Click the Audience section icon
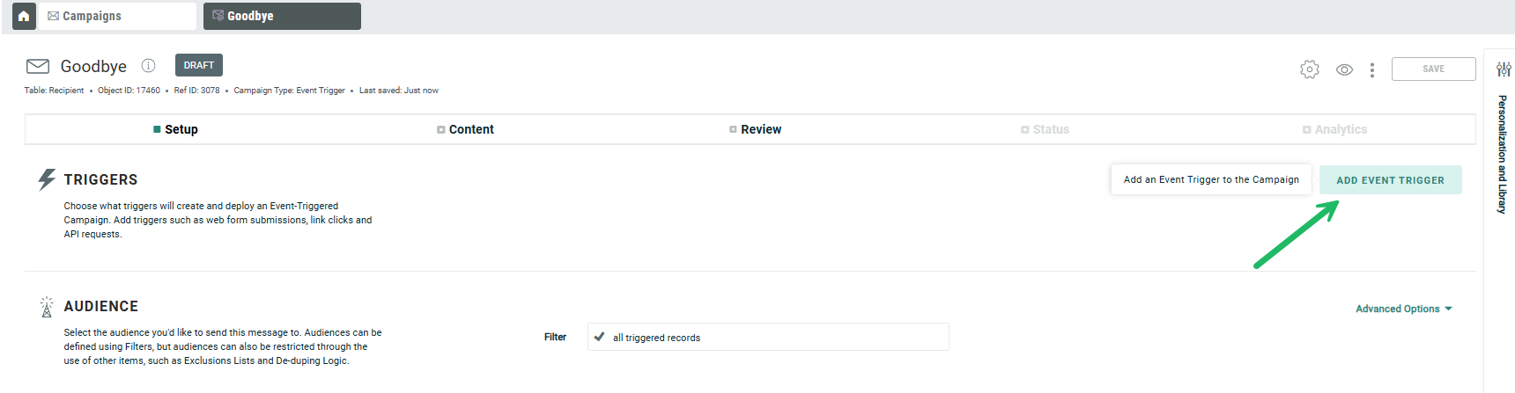Image resolution: width=1515 pixels, height=393 pixels. [x=47, y=307]
